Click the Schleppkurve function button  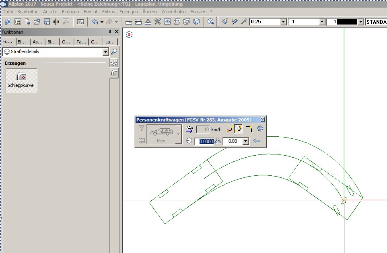(x=22, y=80)
